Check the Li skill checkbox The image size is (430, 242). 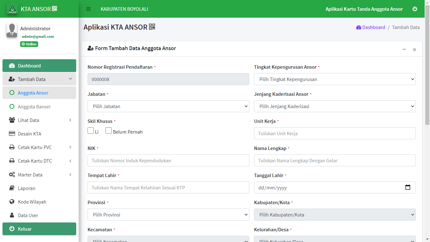coord(91,131)
